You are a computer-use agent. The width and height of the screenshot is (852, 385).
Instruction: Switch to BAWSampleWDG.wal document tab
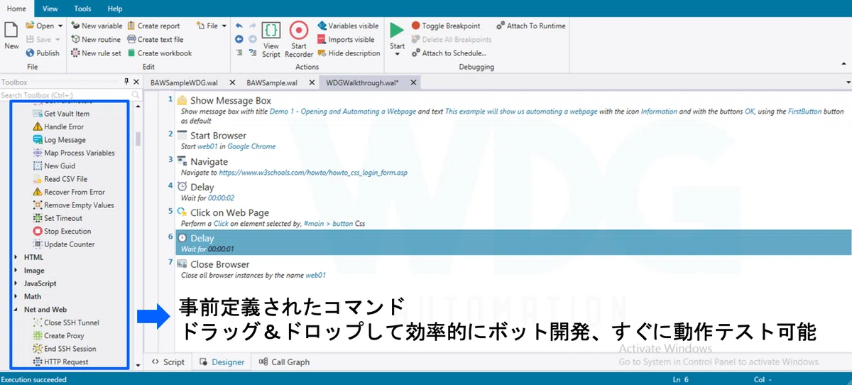point(185,82)
